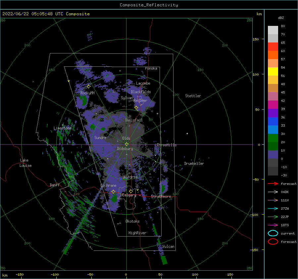Pick the magenta 39-42 dBZ swatch
Viewport: 298px width, 279px height.
click(x=273, y=105)
